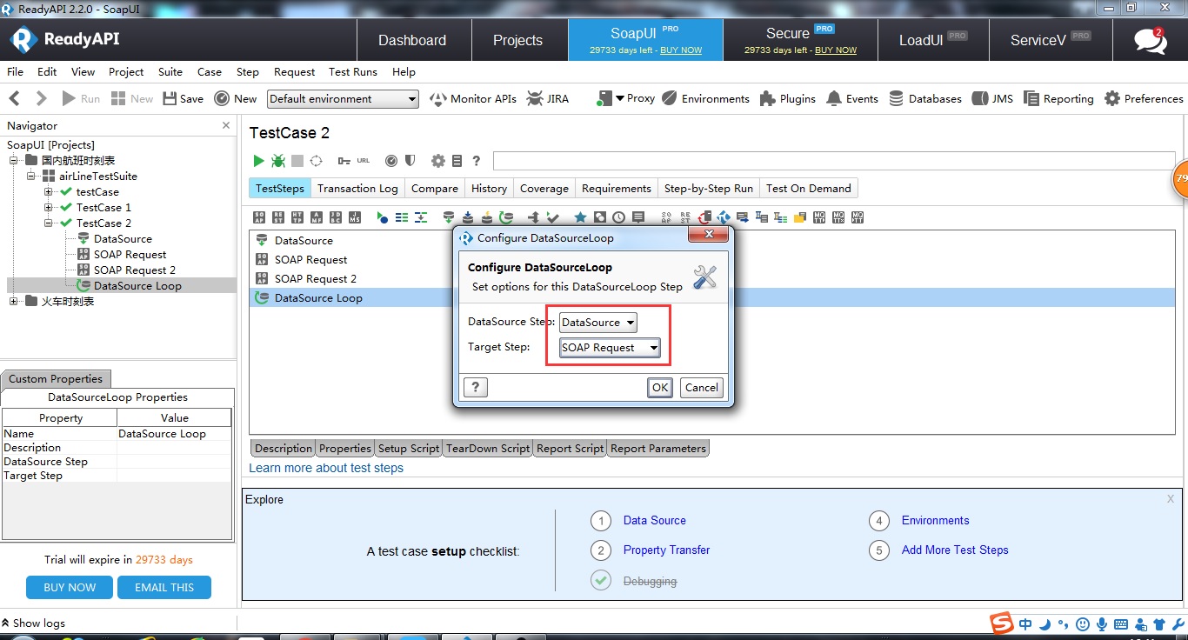
Task: Click the shield security icon in TestCase toolbar
Action: click(x=410, y=161)
